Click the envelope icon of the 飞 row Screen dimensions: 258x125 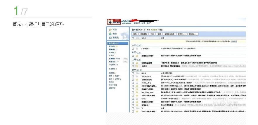tap(137, 108)
